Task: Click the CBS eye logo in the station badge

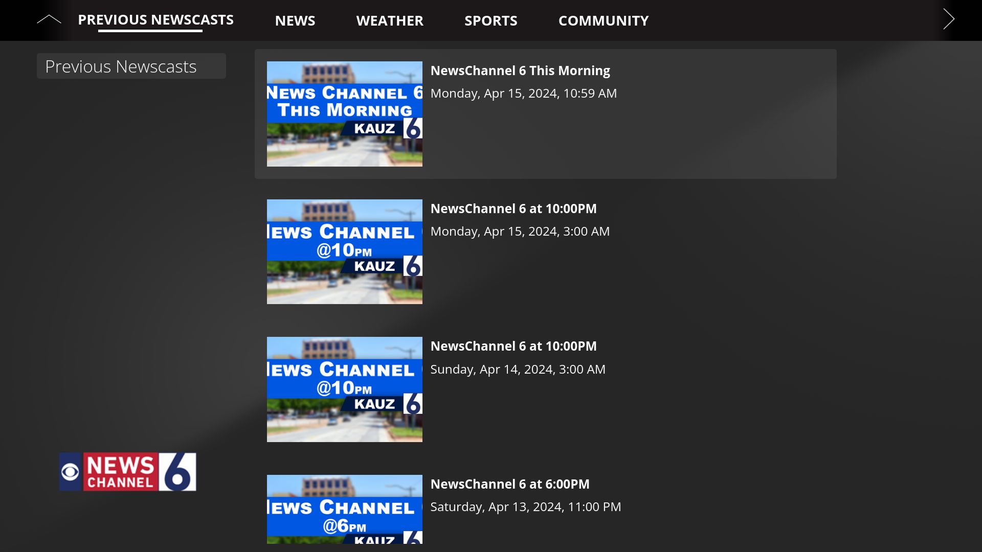Action: tap(71, 471)
